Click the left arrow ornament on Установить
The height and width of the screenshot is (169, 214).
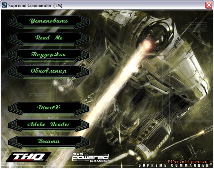tap(13, 21)
